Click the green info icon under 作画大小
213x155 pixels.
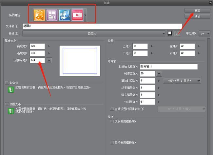point(10,111)
